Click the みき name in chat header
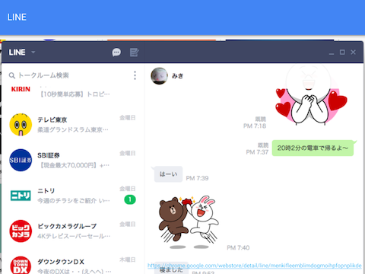Image resolution: width=365 pixels, height=274 pixels. click(177, 76)
